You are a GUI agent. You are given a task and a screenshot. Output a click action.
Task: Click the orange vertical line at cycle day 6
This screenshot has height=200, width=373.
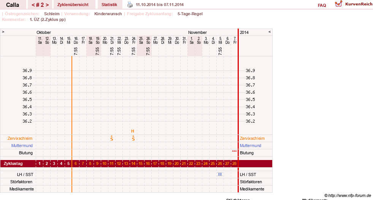point(72,124)
